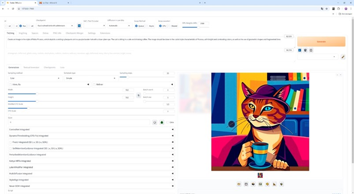The width and height of the screenshot is (354, 194).
Task: Switch to the Img2img tab
Action: (23, 33)
